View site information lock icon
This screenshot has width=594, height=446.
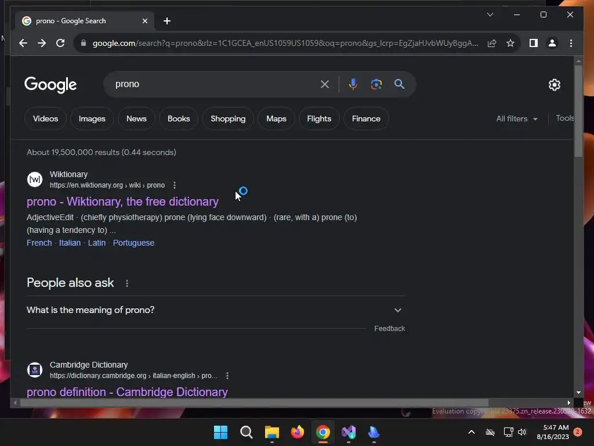84,43
